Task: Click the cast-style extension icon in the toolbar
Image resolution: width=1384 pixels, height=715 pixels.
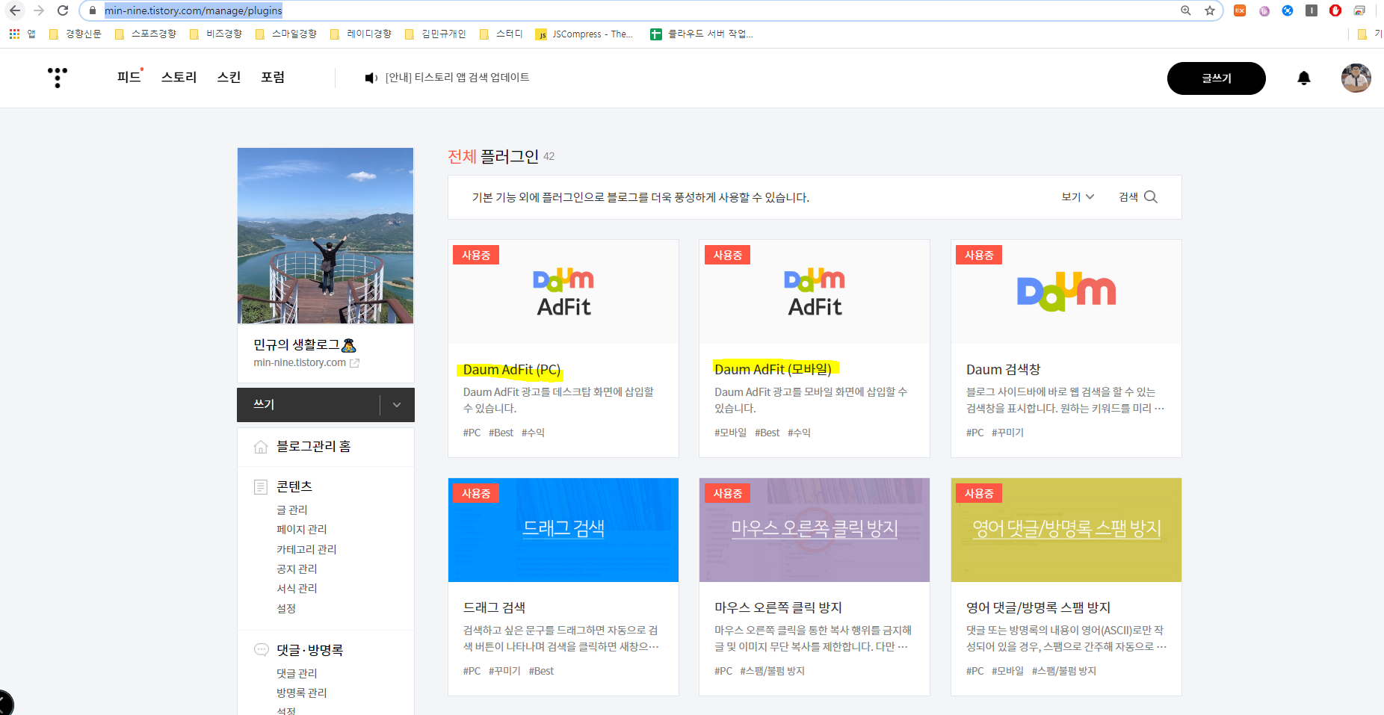Action: [x=1359, y=10]
